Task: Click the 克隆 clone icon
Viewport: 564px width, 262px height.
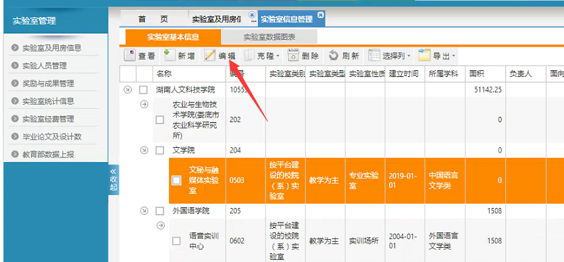Action: click(249, 55)
